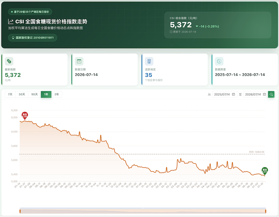Screen dimensions: 279x217
Task: Click the calendar-check icon on the 数据日期 card
Action: [79, 61]
